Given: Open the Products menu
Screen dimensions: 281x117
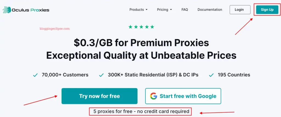Looking at the screenshot, I should click(137, 10).
